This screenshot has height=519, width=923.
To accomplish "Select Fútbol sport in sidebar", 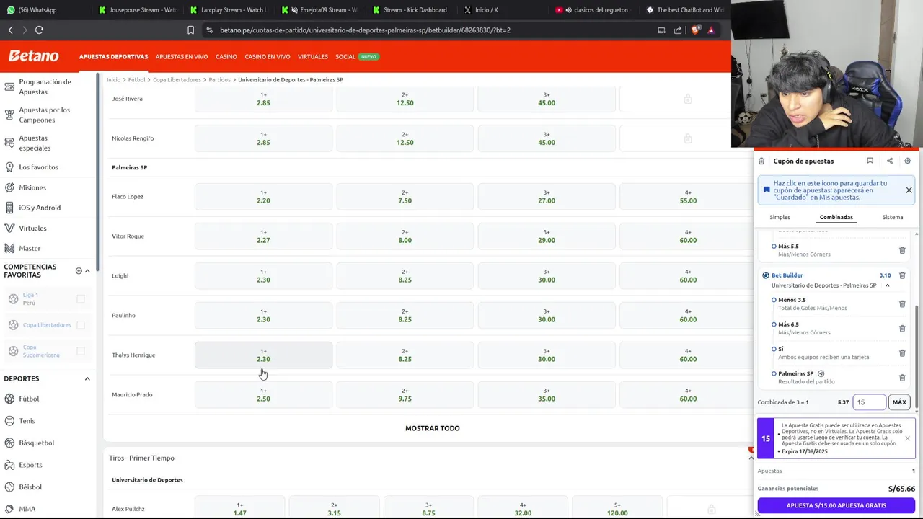I will (29, 399).
